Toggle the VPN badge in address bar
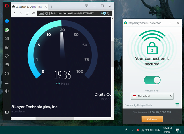Image resolution: width=184 pixels, height=134 pixels. (41, 14)
